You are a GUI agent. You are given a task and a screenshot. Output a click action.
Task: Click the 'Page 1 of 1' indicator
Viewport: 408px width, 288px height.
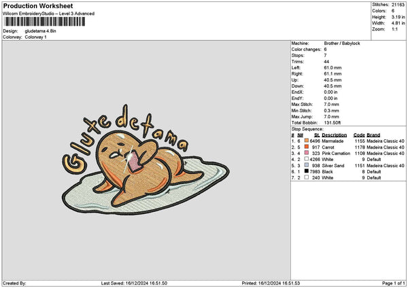coord(394,283)
